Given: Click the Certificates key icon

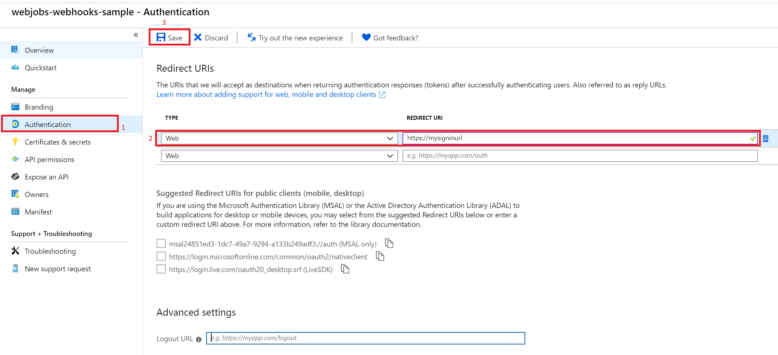Looking at the screenshot, I should (15, 142).
